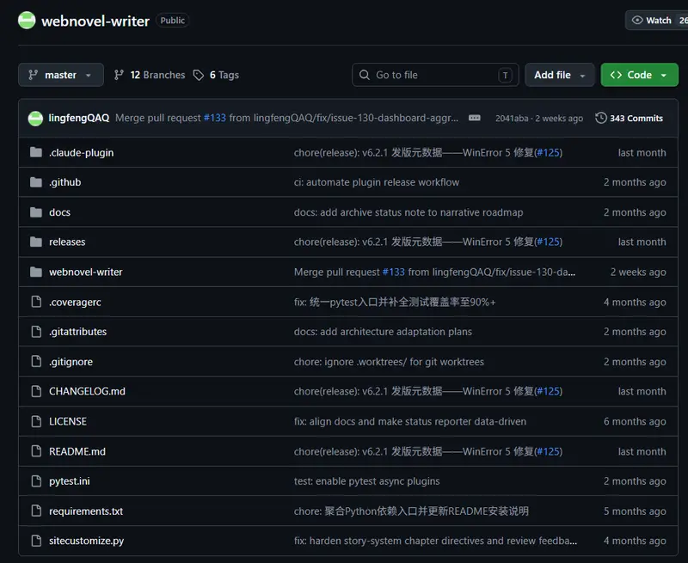
Task: Click the folder icon for docs
Action: (x=36, y=212)
